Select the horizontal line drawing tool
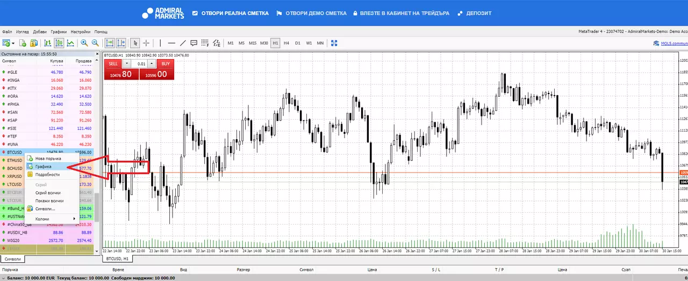Viewport: 688px width, 281px height. 171,43
